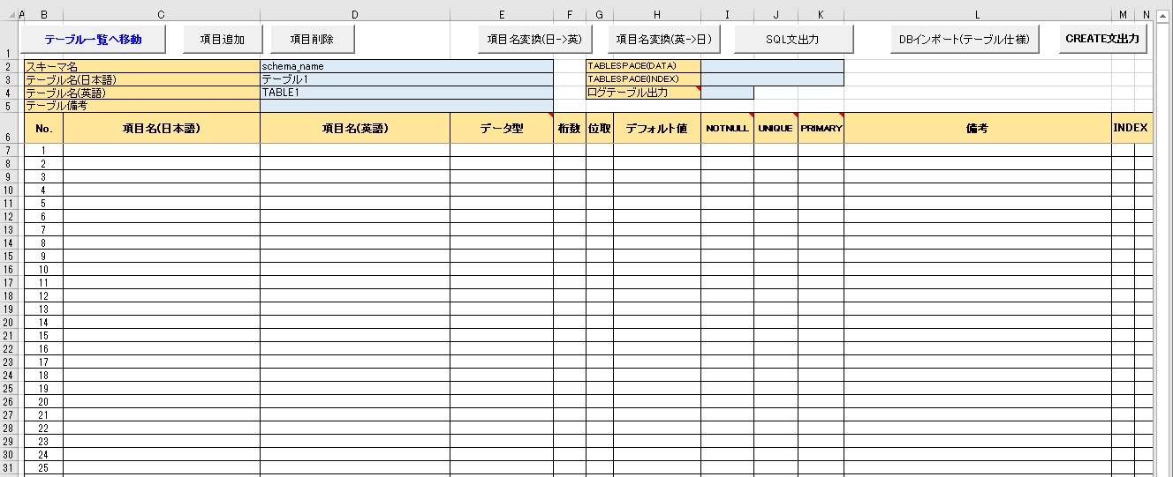Click the UNIQUE header cell
The height and width of the screenshot is (477, 1173).
776,128
